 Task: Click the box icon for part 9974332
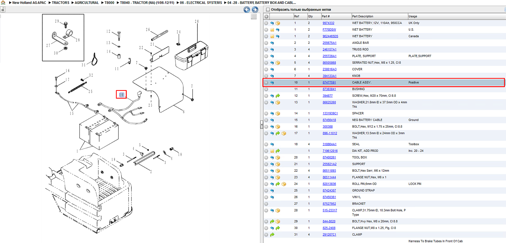(278, 23)
